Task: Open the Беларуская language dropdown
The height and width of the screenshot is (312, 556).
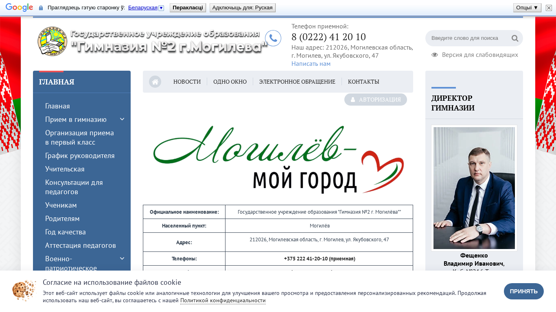Action: [146, 8]
